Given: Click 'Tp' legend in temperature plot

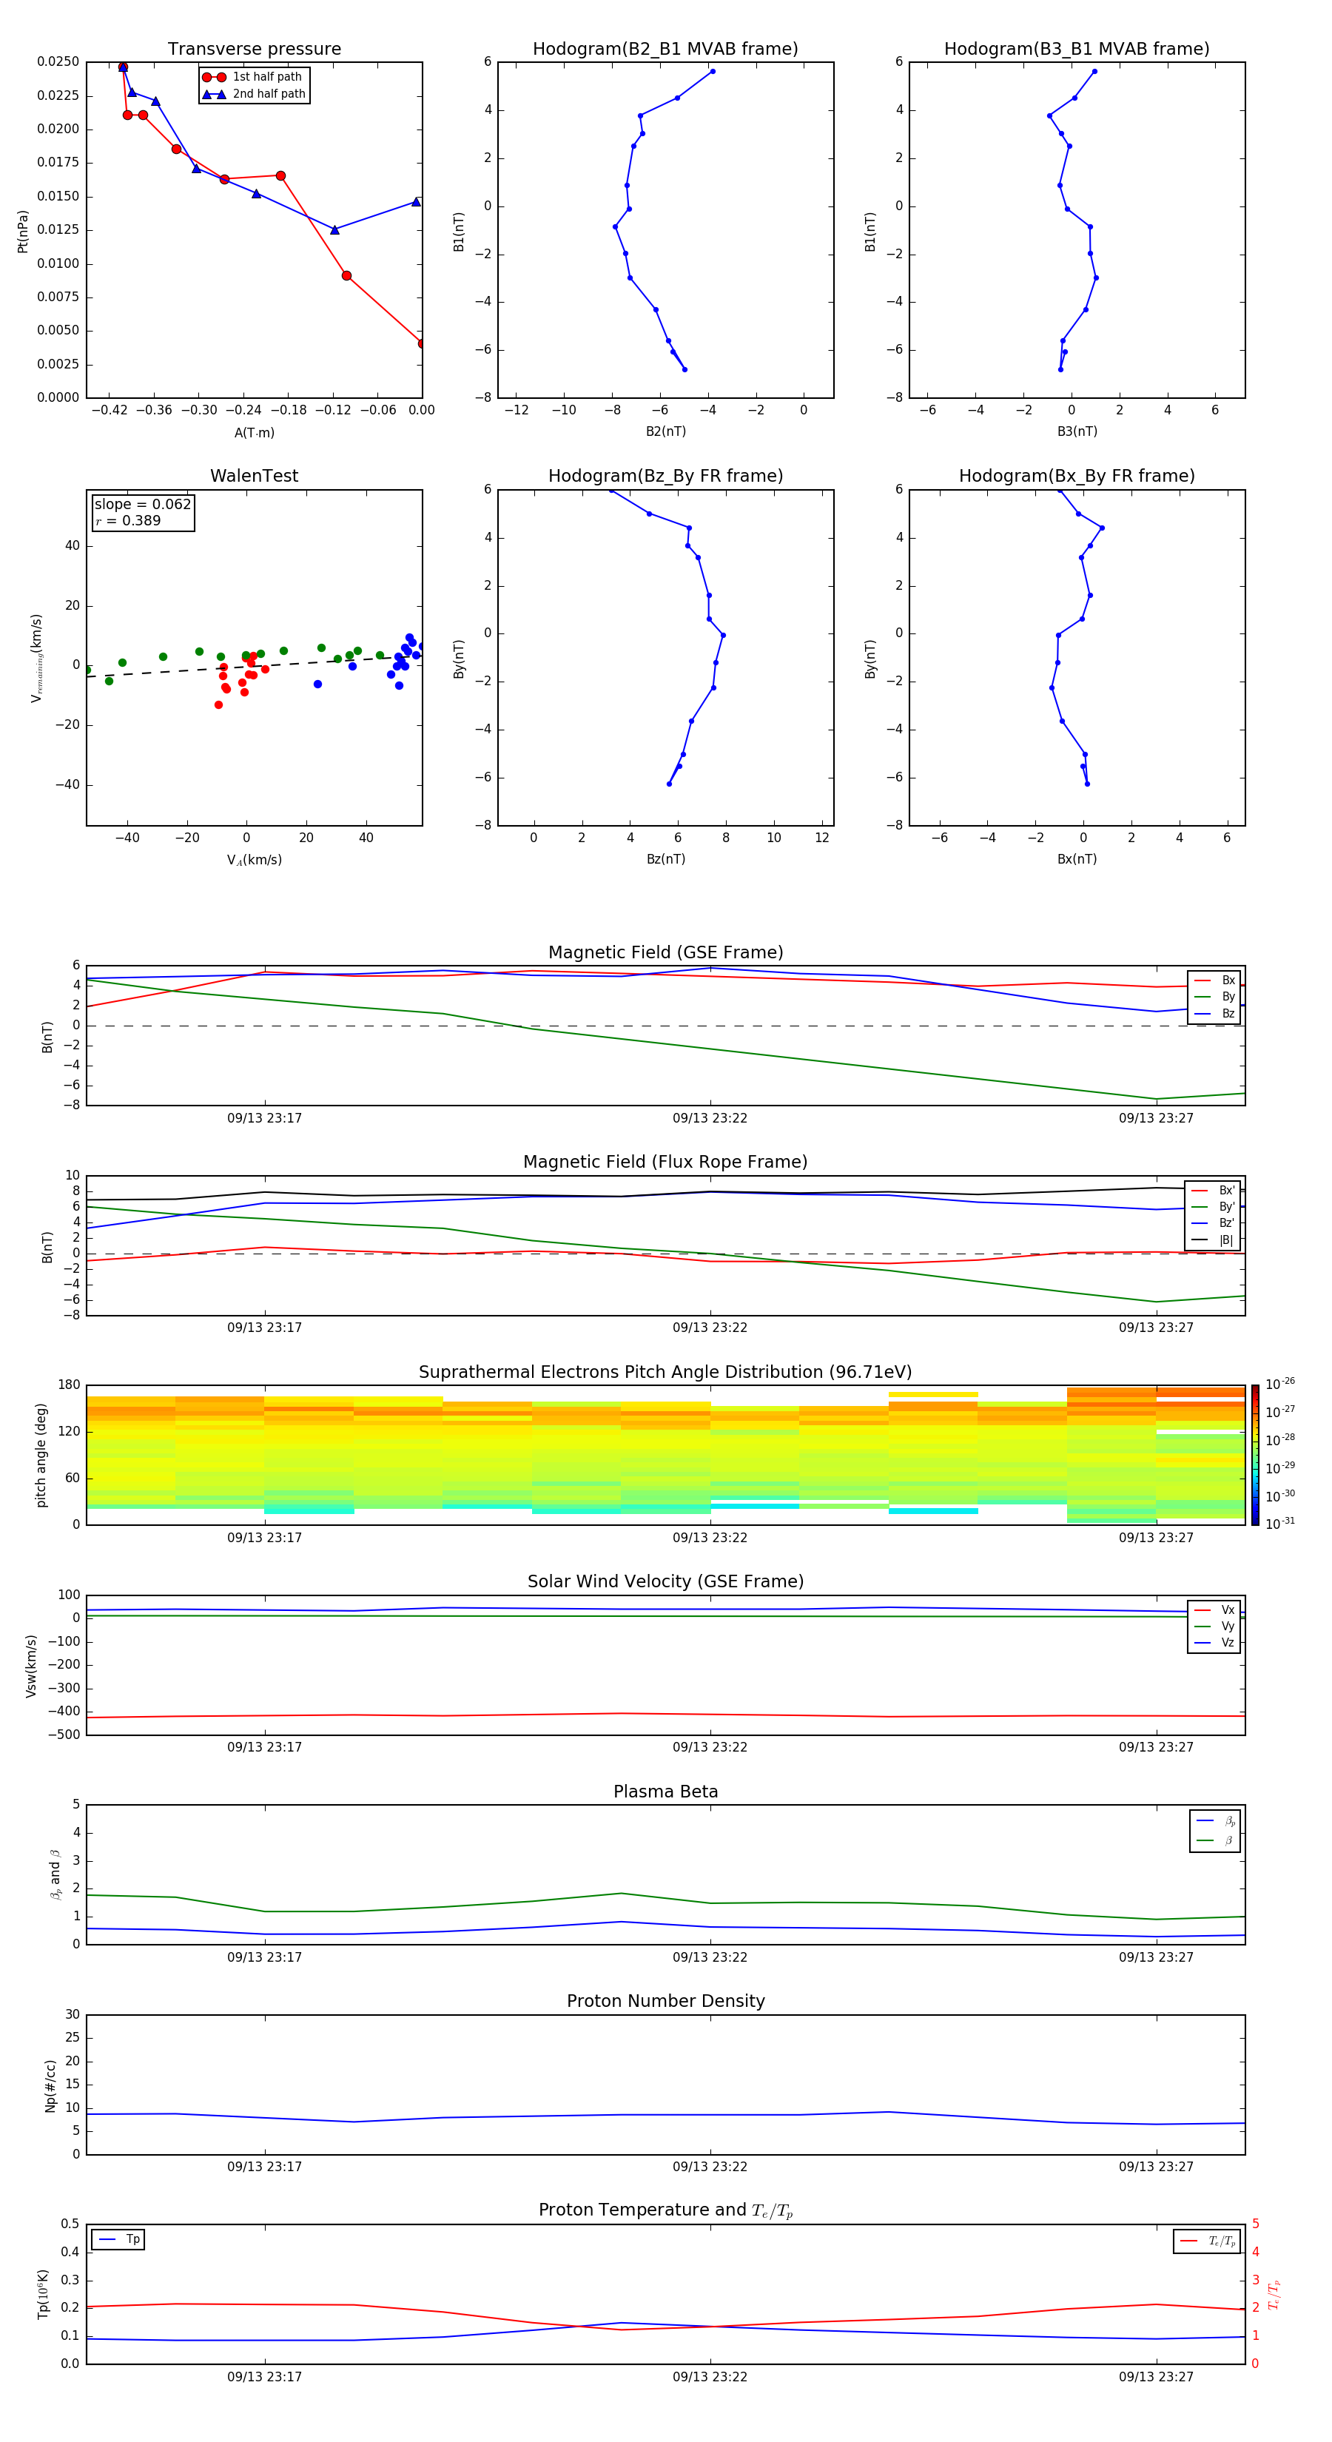Looking at the screenshot, I should (132, 2239).
